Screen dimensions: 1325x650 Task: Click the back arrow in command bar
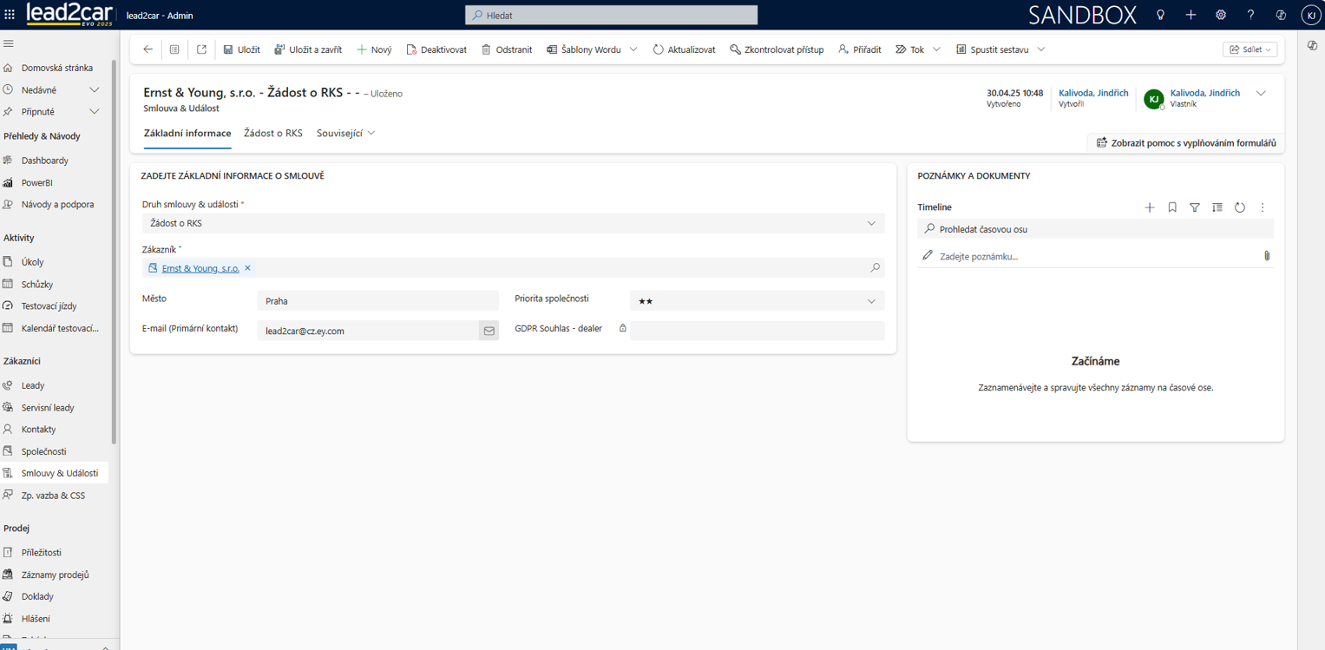[x=148, y=49]
